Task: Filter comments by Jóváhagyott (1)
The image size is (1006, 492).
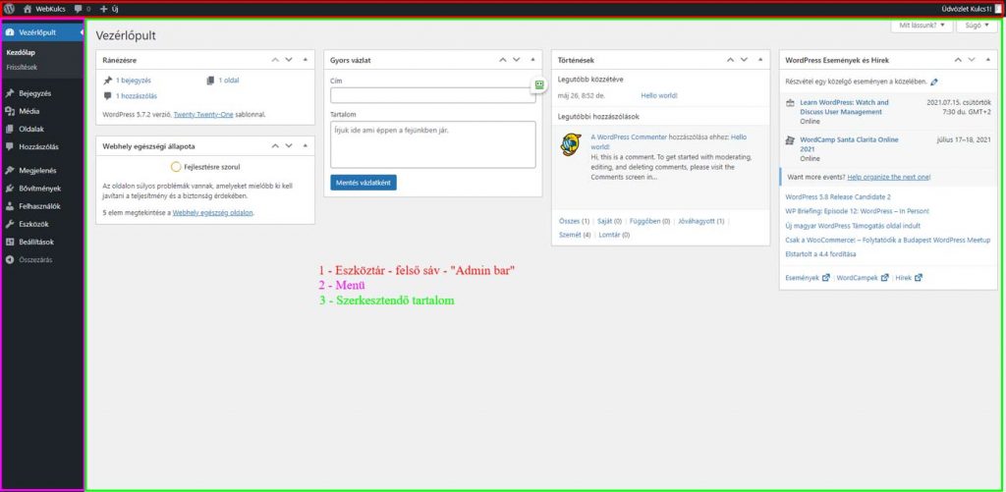Action: (701, 221)
